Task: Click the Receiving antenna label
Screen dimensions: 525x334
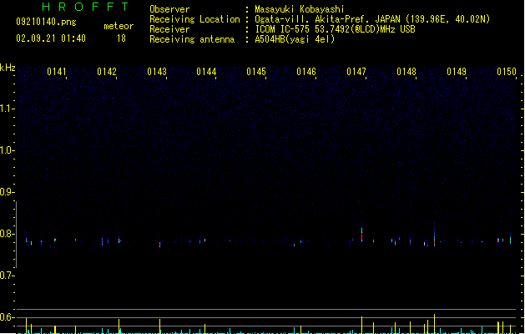Action: point(192,39)
